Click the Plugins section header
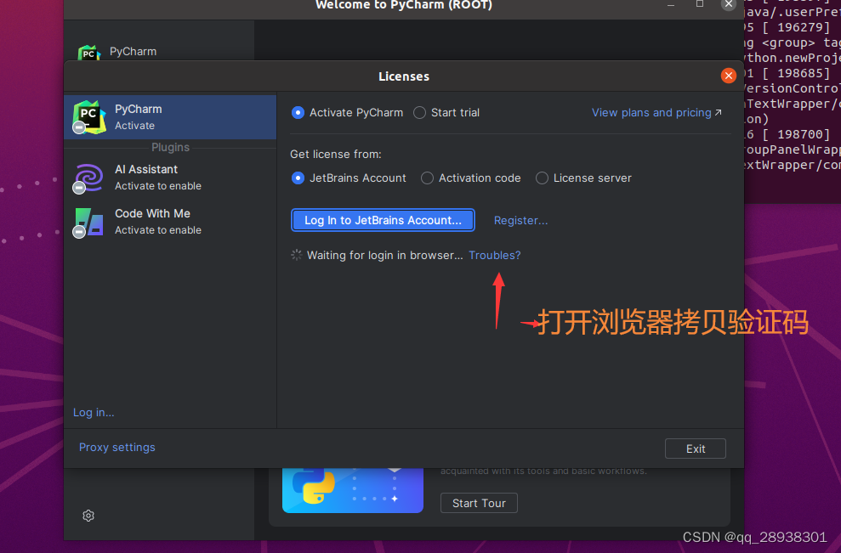The width and height of the screenshot is (841, 553). click(x=170, y=147)
